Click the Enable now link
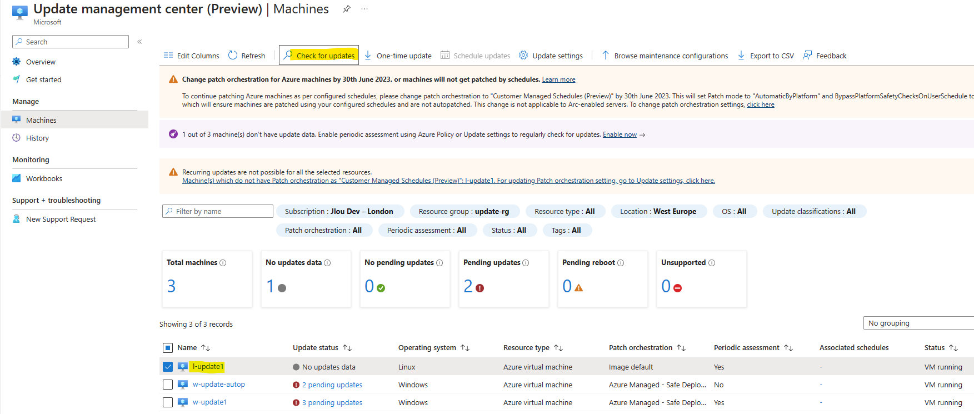The image size is (974, 414). point(620,134)
